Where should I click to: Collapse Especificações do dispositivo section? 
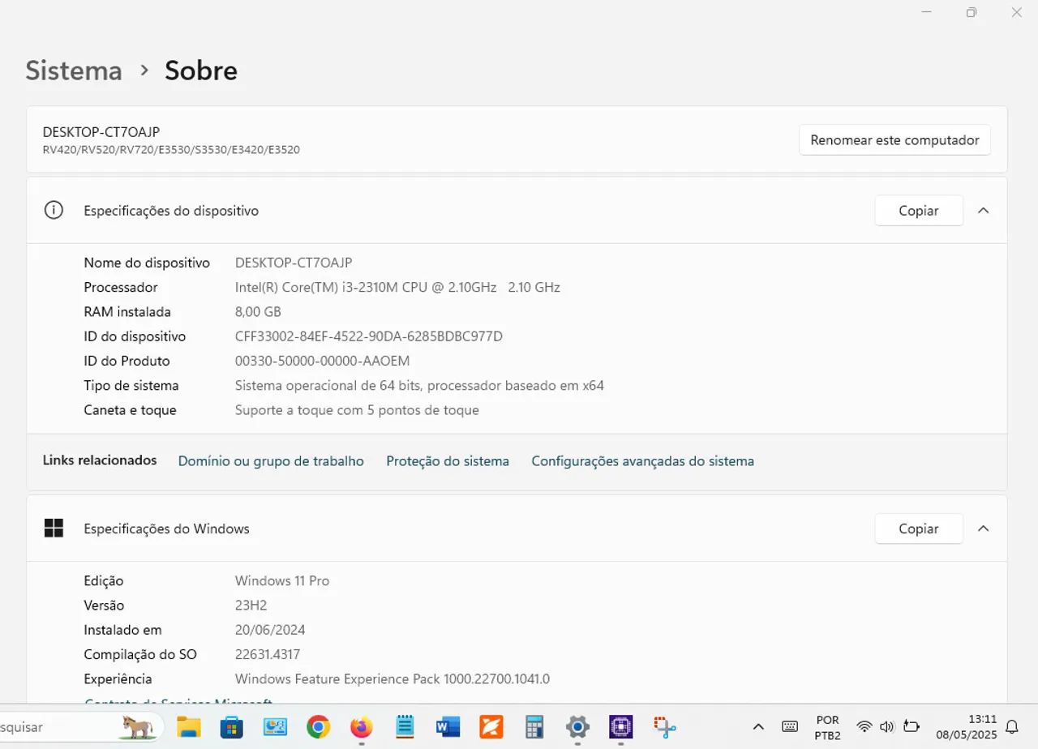click(x=984, y=211)
